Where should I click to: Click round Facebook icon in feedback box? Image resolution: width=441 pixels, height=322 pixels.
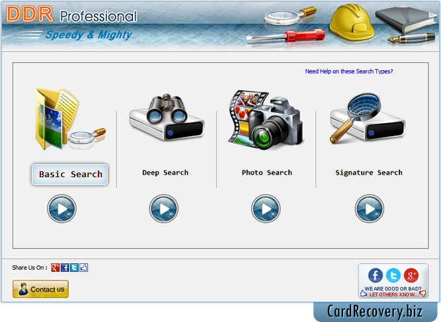click(376, 275)
